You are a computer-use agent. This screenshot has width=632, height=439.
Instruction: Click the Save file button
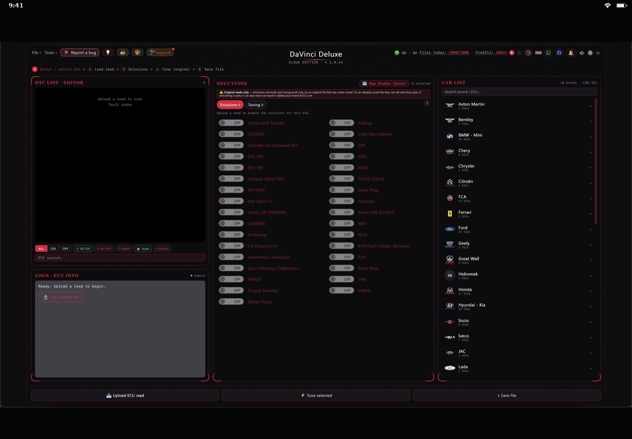click(x=507, y=395)
